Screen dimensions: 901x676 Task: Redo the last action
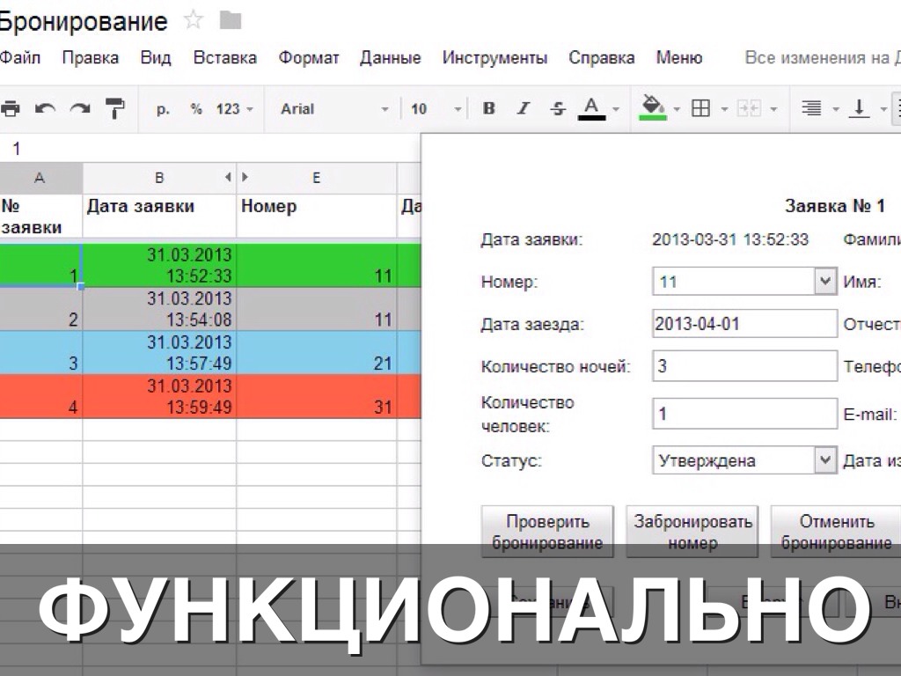(80, 109)
